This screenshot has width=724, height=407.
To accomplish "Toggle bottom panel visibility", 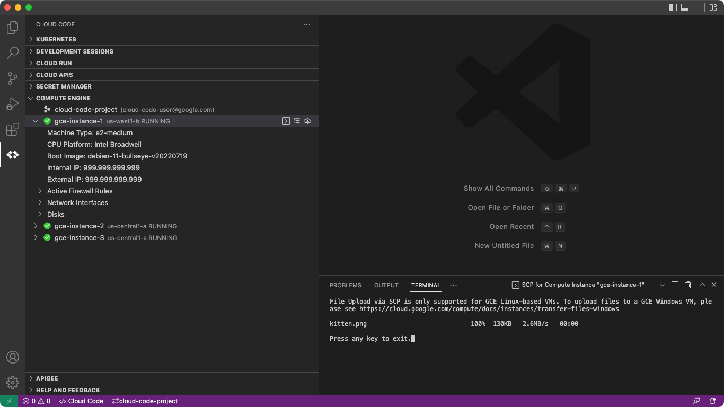I will pos(685,7).
